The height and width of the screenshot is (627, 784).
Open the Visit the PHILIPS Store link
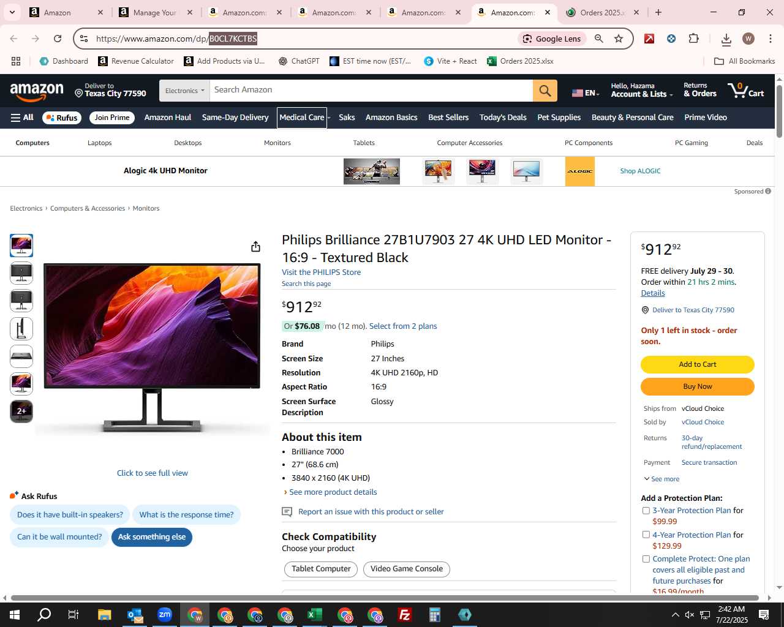coord(321,272)
